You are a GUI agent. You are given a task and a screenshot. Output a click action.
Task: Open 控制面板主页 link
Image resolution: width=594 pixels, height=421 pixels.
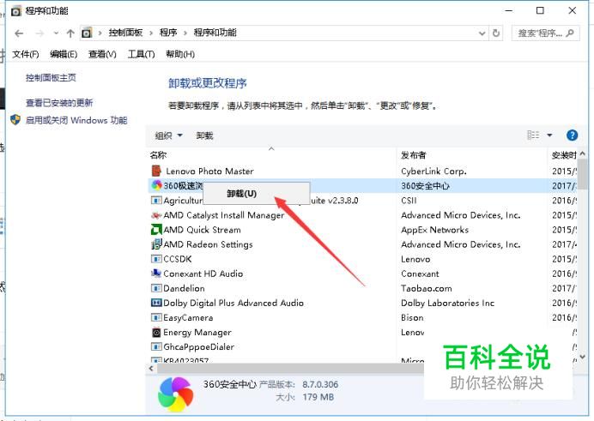tap(51, 78)
